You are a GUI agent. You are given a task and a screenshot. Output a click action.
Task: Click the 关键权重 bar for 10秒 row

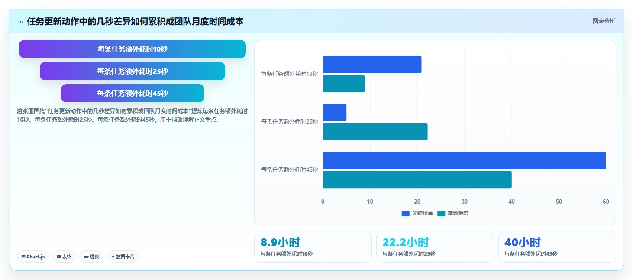(x=372, y=65)
